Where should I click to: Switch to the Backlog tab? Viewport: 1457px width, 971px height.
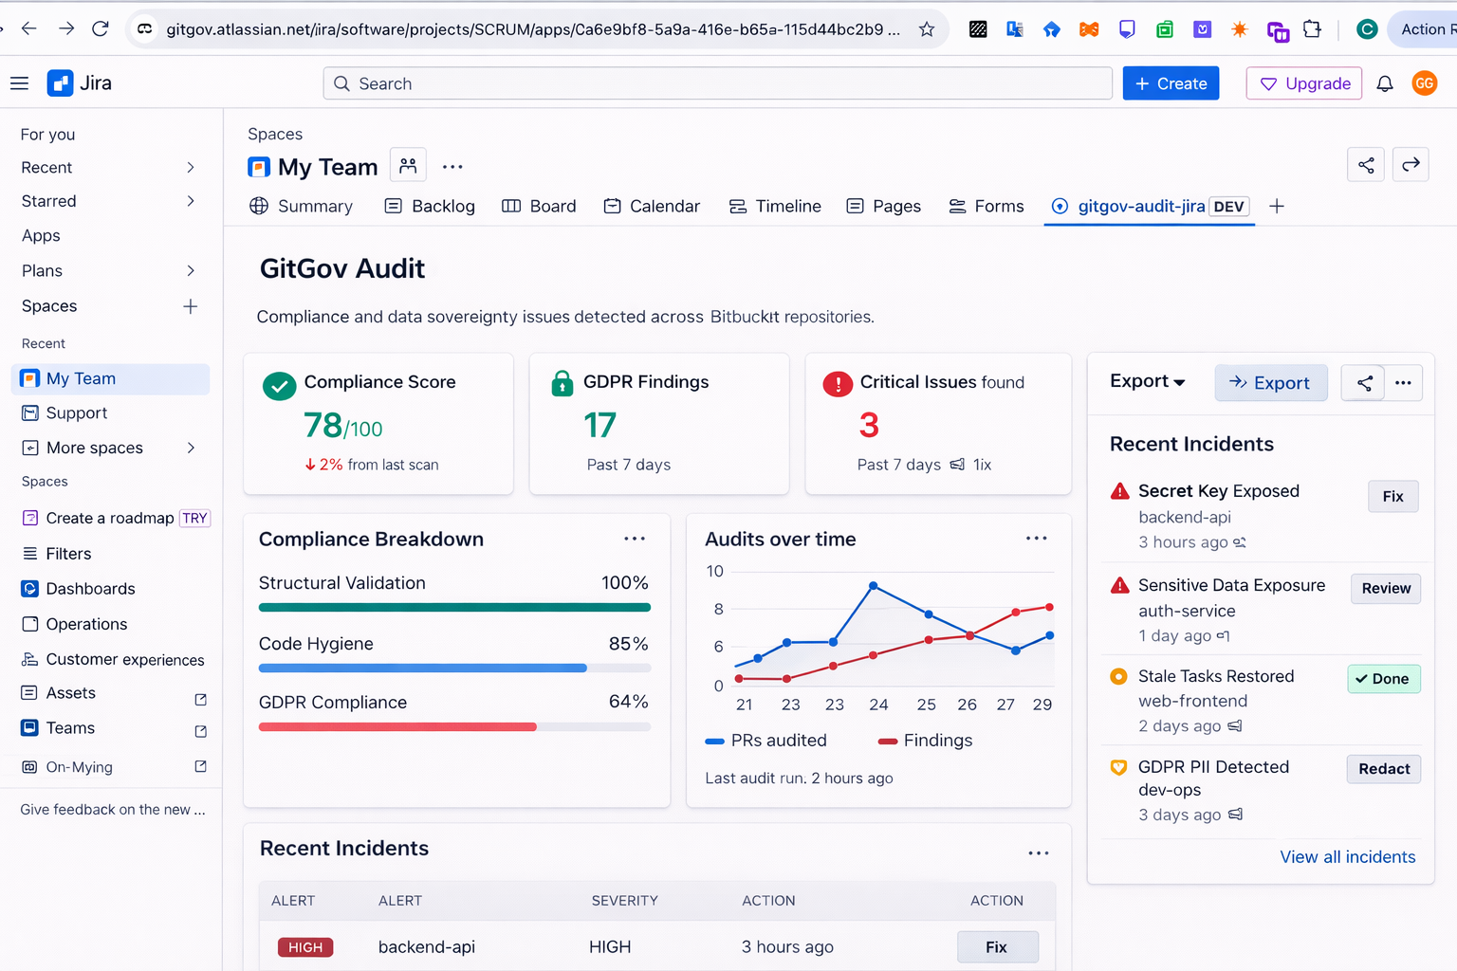(430, 206)
